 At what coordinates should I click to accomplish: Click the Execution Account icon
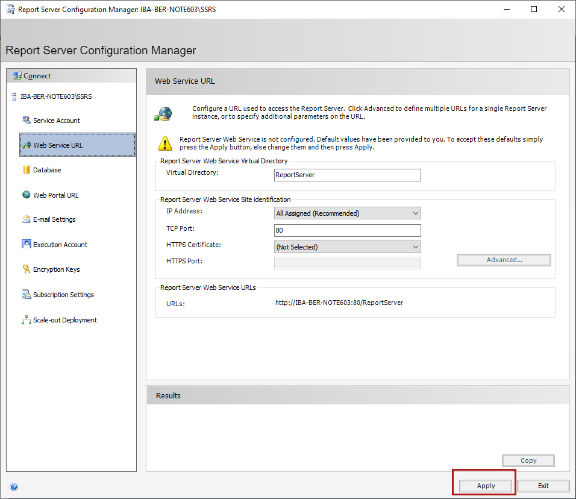[x=26, y=244]
